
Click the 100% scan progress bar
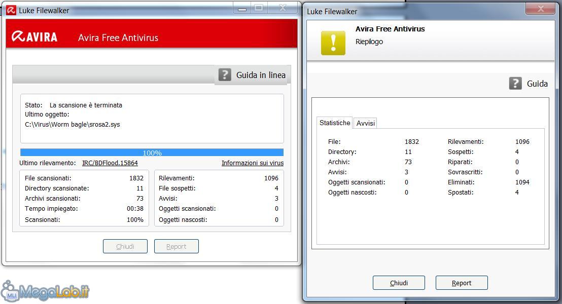pos(152,153)
